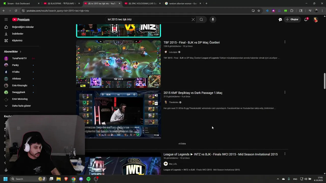Open the Windows Start menu
The height and width of the screenshot is (183, 326).
pos(5,179)
